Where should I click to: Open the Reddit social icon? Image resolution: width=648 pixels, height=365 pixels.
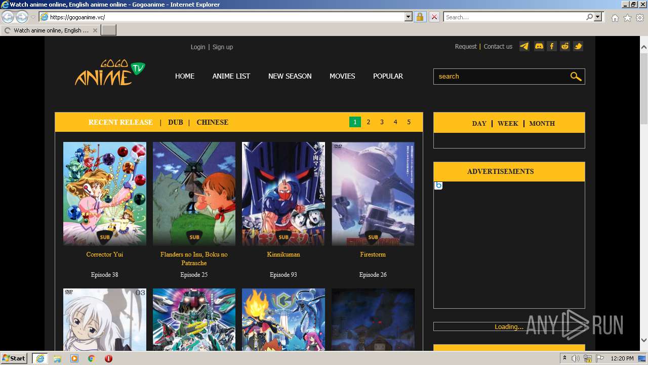(x=565, y=46)
